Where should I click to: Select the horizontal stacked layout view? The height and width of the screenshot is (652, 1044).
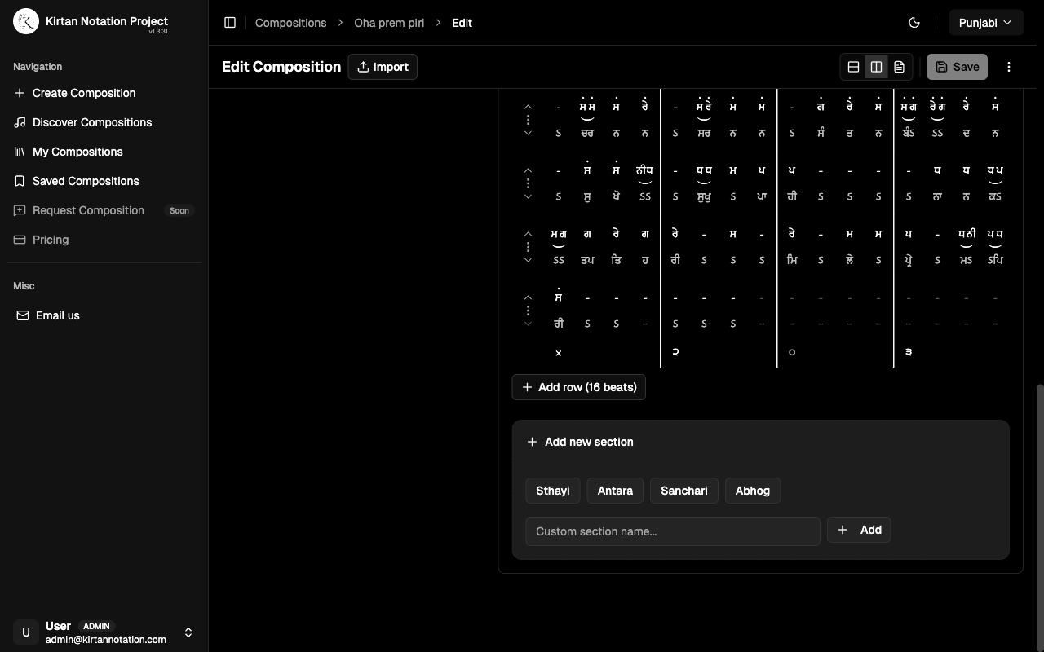click(853, 67)
